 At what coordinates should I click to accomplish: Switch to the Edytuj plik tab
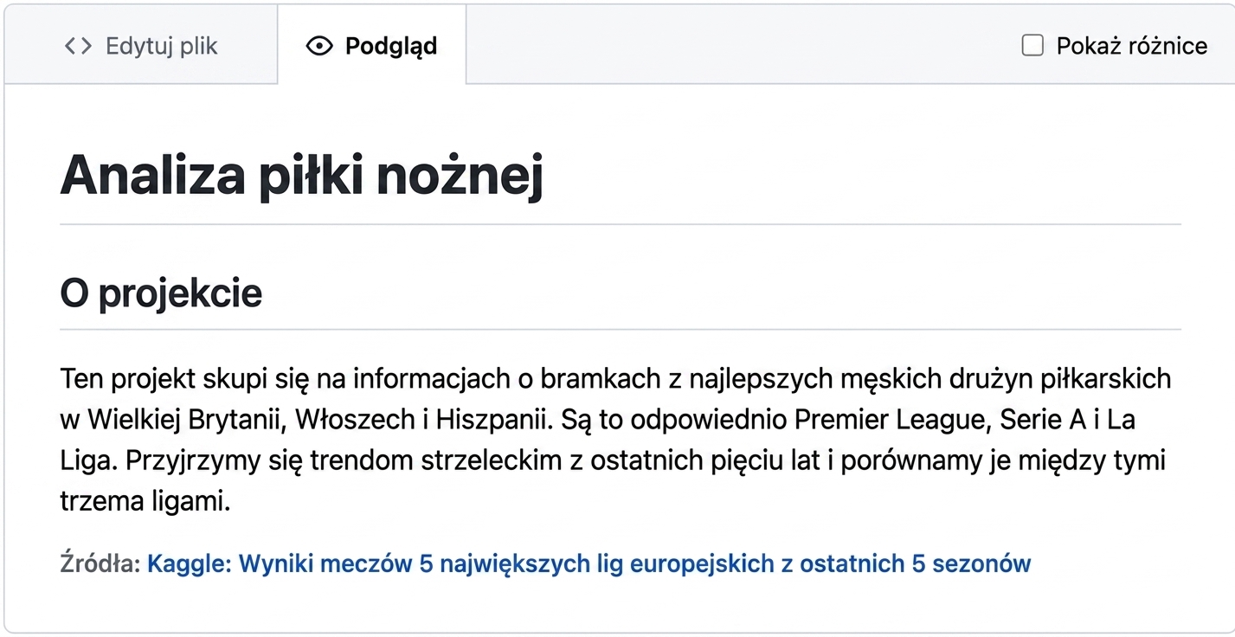click(141, 45)
